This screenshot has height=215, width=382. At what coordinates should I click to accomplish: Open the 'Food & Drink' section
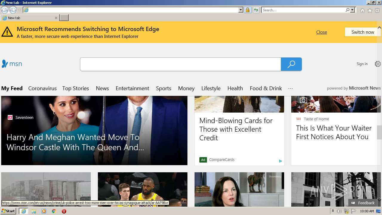266,88
